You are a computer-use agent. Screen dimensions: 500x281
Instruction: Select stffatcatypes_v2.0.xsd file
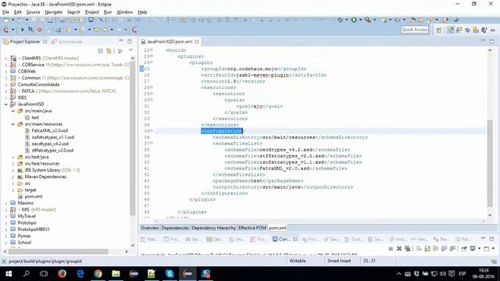click(x=52, y=151)
